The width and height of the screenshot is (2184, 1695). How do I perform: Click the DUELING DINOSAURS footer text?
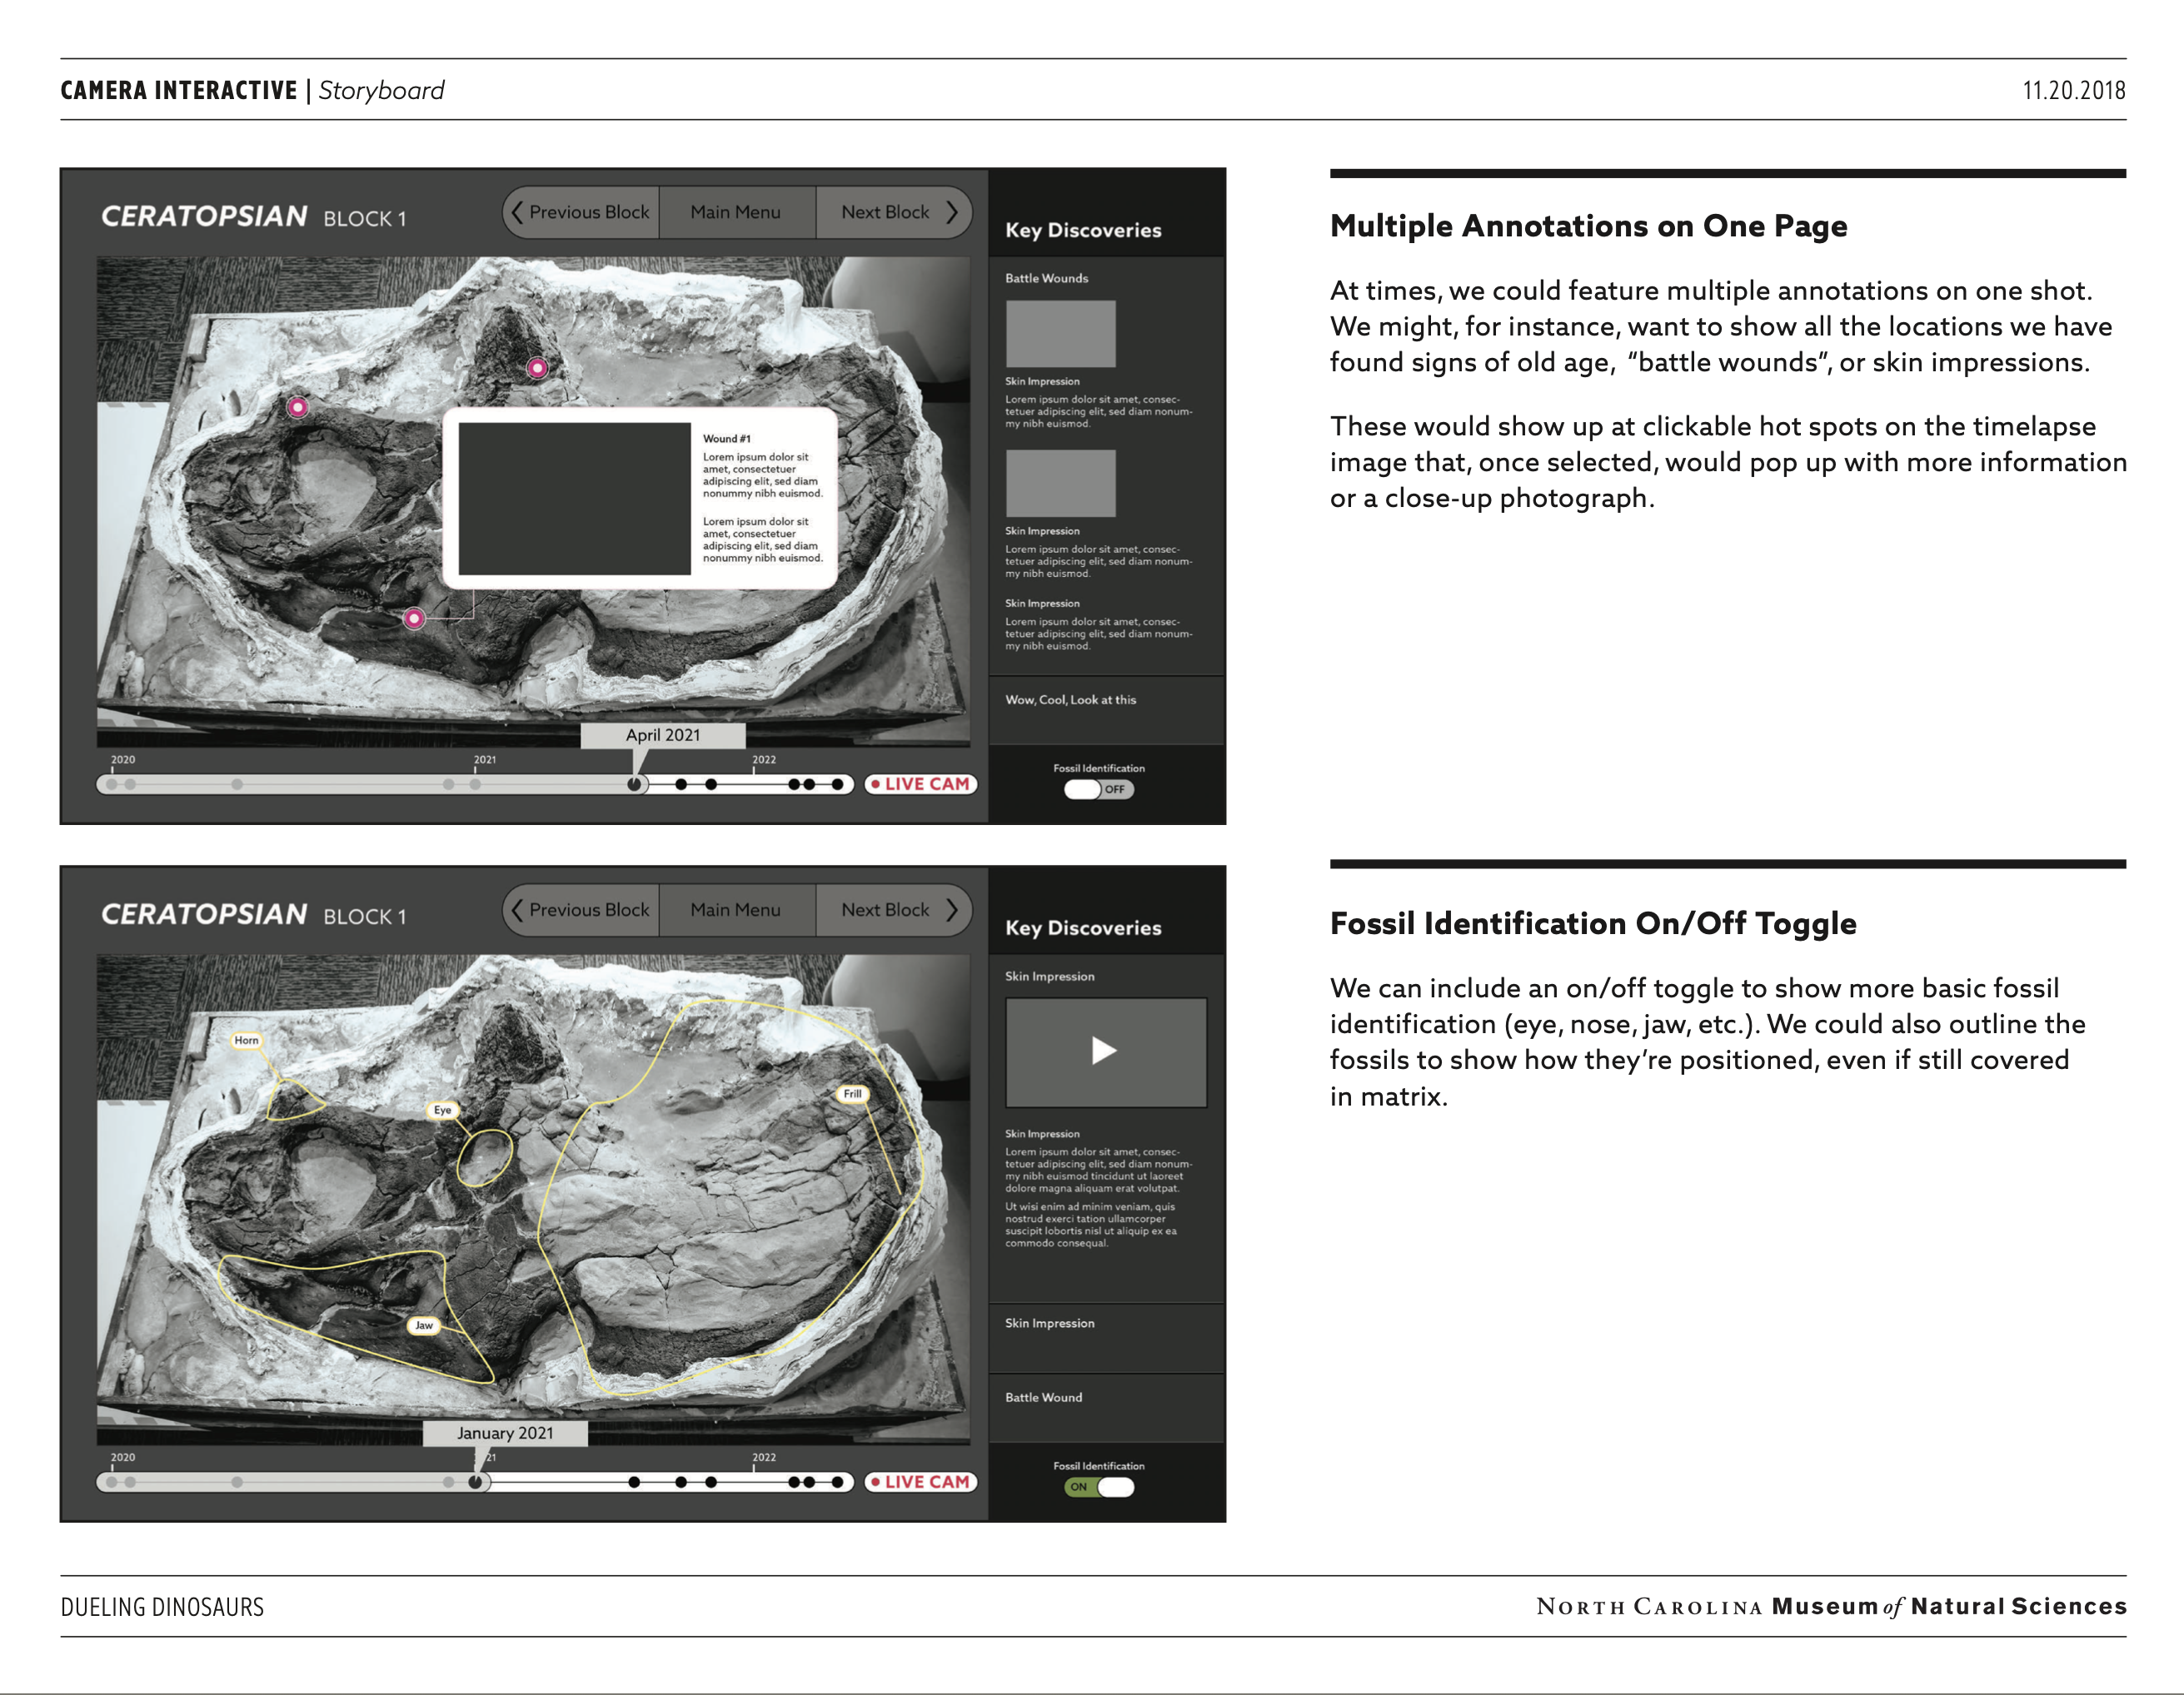point(162,1607)
